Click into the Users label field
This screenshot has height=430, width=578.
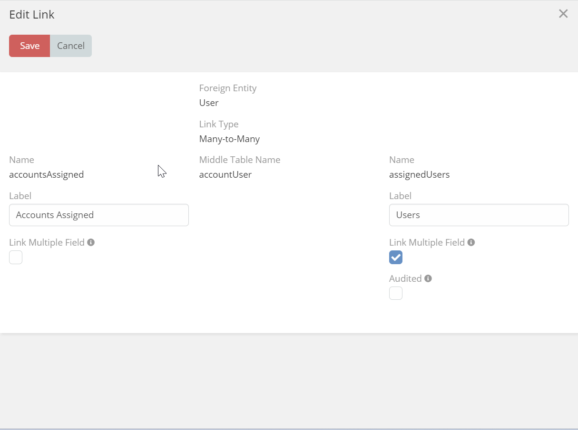pyautogui.click(x=479, y=215)
